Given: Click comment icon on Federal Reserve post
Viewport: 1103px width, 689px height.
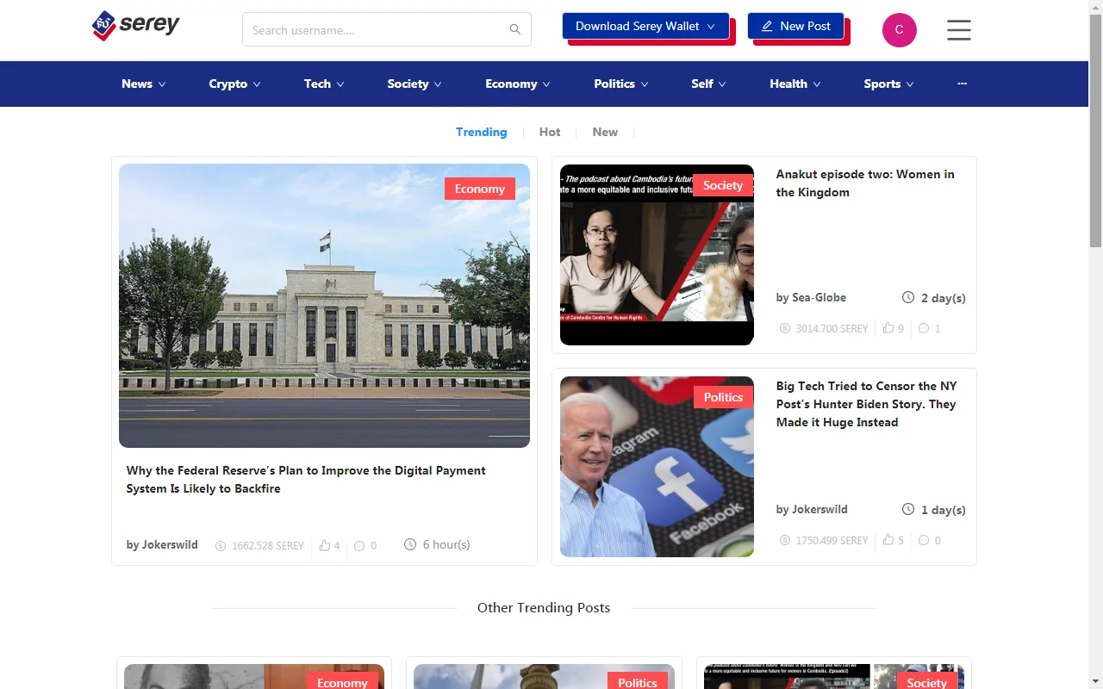Looking at the screenshot, I should coord(359,545).
